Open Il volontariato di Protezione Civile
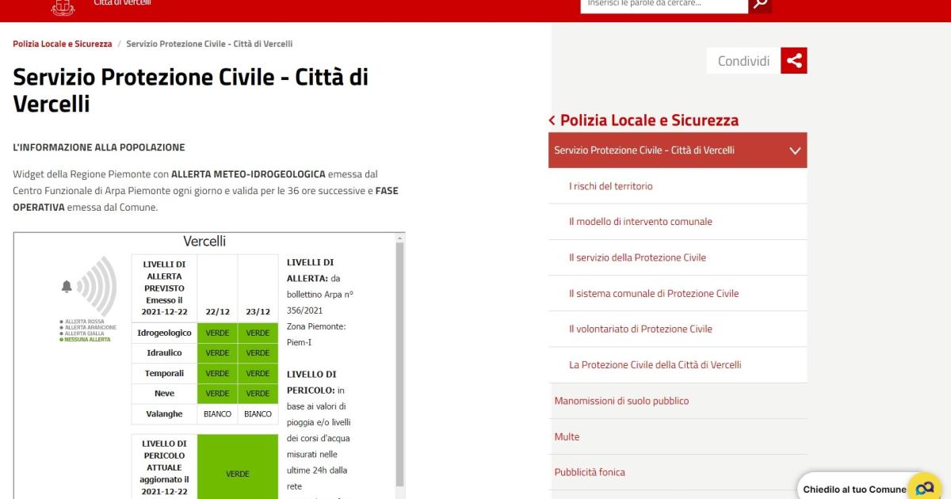The height and width of the screenshot is (499, 951). [640, 329]
